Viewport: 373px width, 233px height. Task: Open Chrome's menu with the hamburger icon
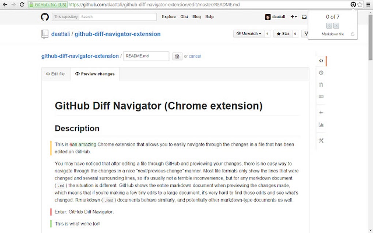point(368,4)
